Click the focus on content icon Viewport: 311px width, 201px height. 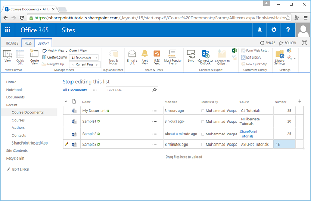tap(304, 42)
